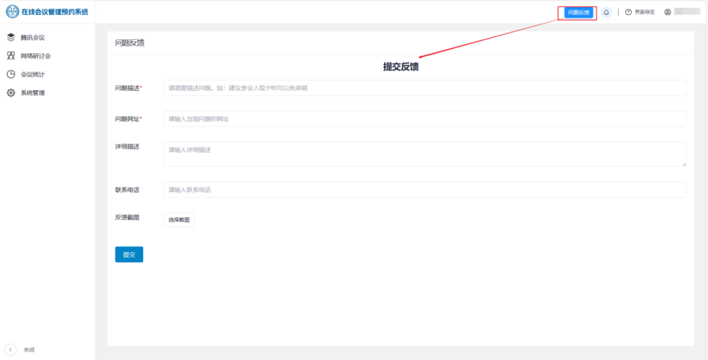Click the textarea resize handle corner
This screenshot has width=708, height=360.
click(684, 164)
